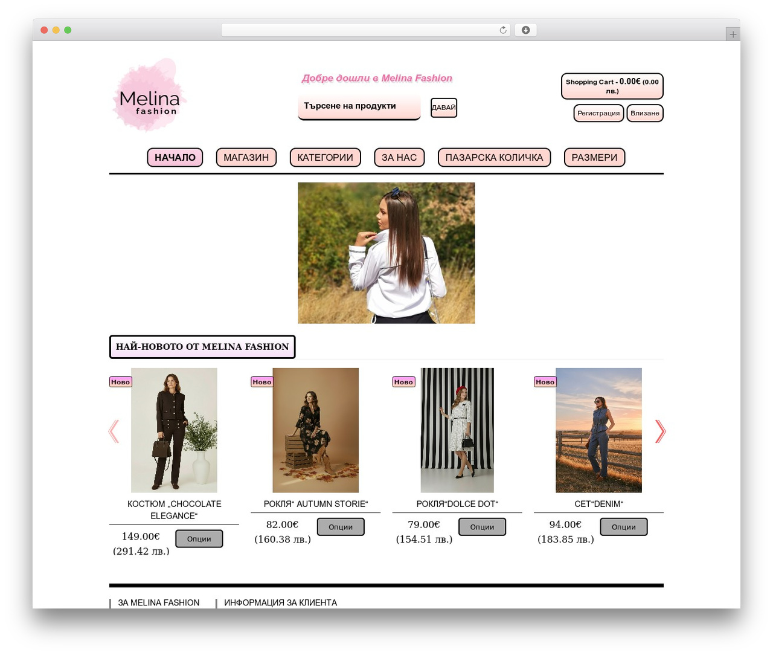The width and height of the screenshot is (773, 655).
Task: Open the СЕТ“DENIM“ product title
Action: (598, 504)
